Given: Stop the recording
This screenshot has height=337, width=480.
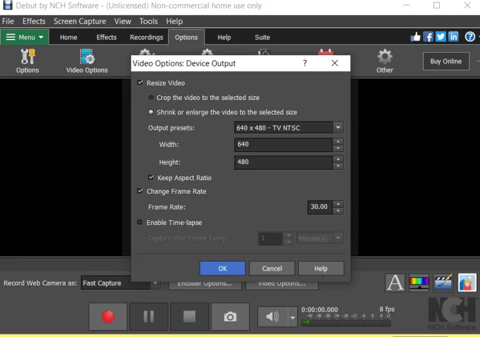Looking at the screenshot, I should [x=190, y=317].
